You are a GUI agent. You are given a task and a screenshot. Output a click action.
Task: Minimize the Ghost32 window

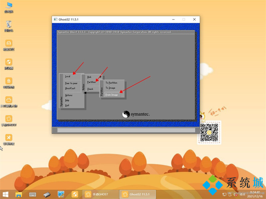[173, 20]
